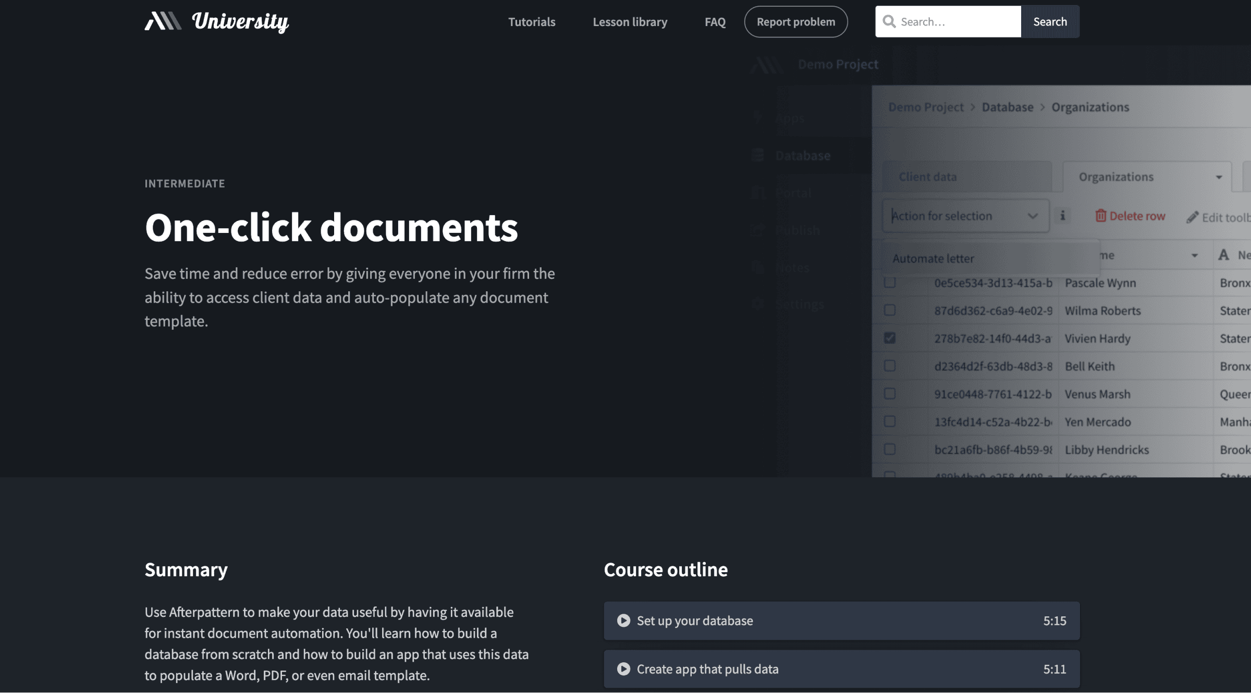Image resolution: width=1251 pixels, height=693 pixels.
Task: Uncheck Vivien Hardy's row checkbox
Action: 889,338
